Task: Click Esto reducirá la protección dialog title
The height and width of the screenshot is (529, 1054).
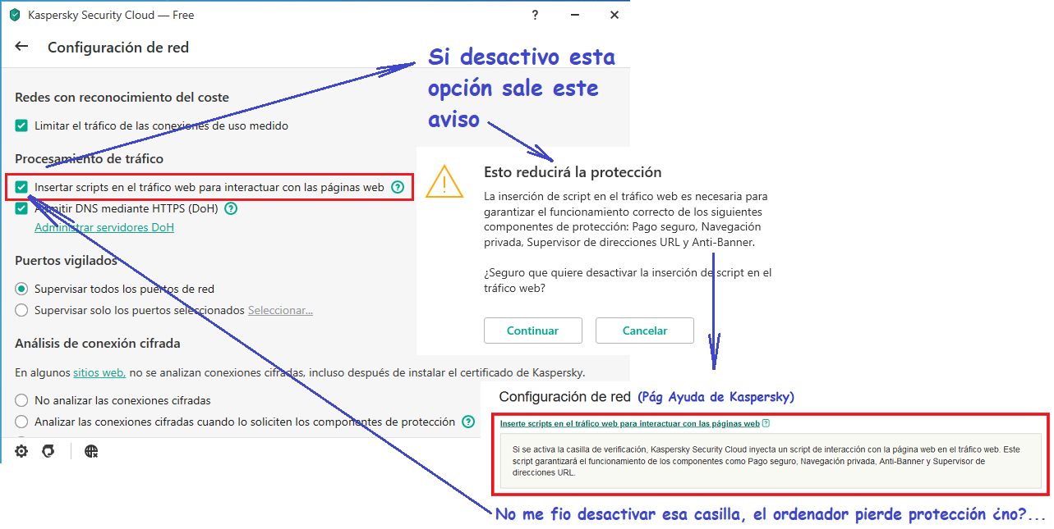Action: (573, 172)
